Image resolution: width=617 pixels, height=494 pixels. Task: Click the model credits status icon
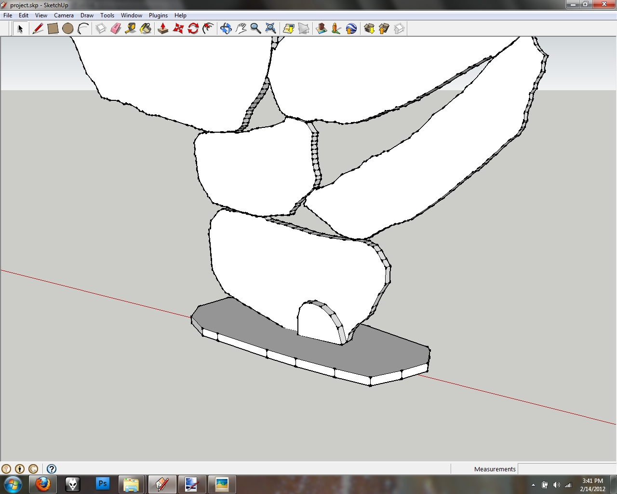[x=20, y=469]
